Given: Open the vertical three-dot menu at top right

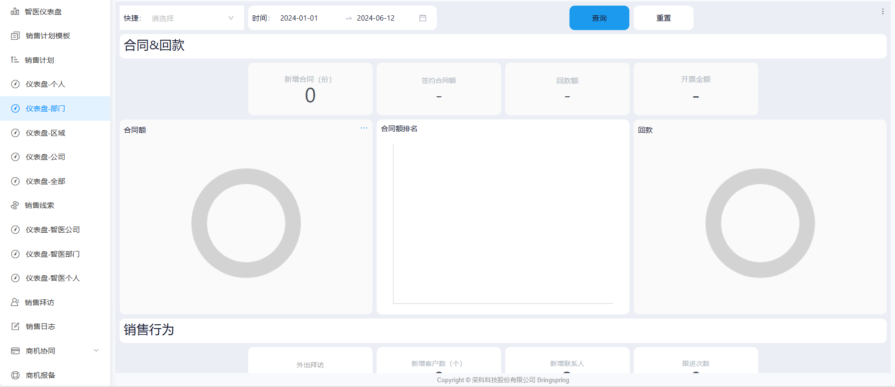Looking at the screenshot, I should [883, 11].
